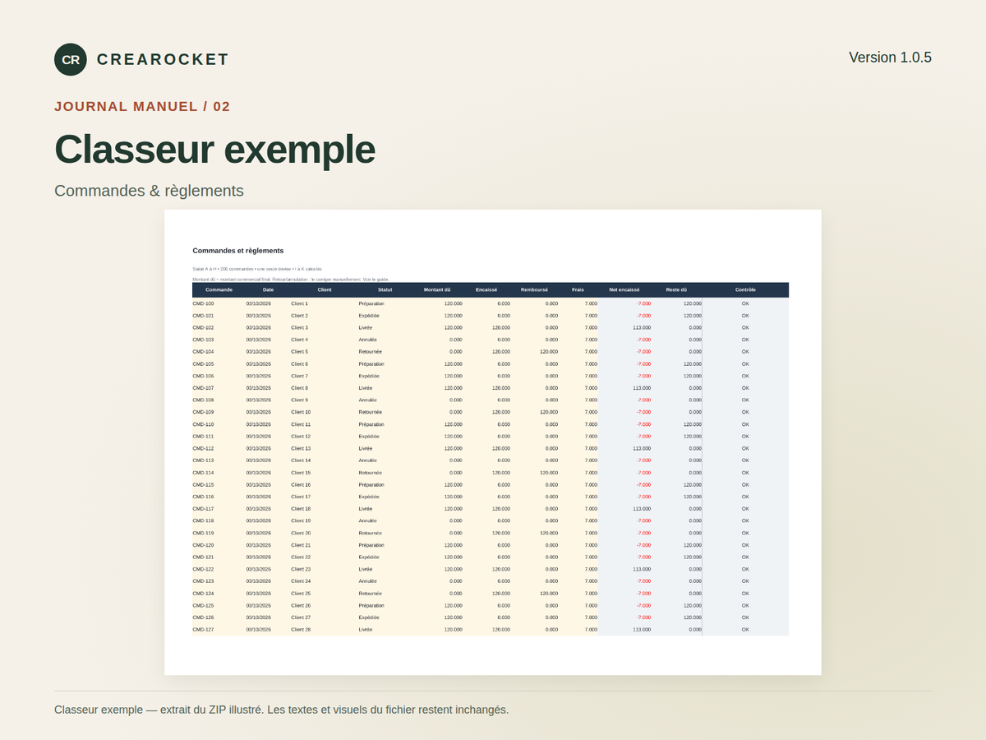Click the Préparation status in row CMD-105
The width and height of the screenshot is (986, 740).
pos(371,364)
